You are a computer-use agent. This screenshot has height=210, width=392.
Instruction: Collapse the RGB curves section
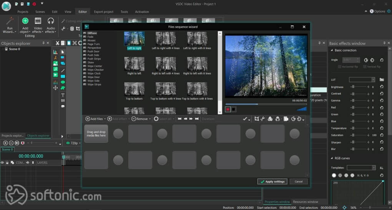point(332,158)
